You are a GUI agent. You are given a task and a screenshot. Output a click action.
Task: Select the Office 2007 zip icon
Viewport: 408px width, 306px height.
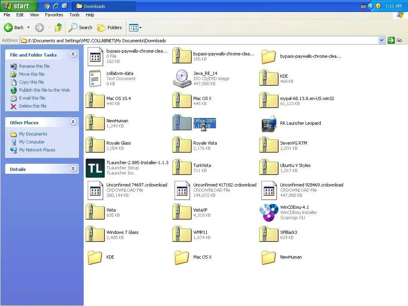pos(182,123)
